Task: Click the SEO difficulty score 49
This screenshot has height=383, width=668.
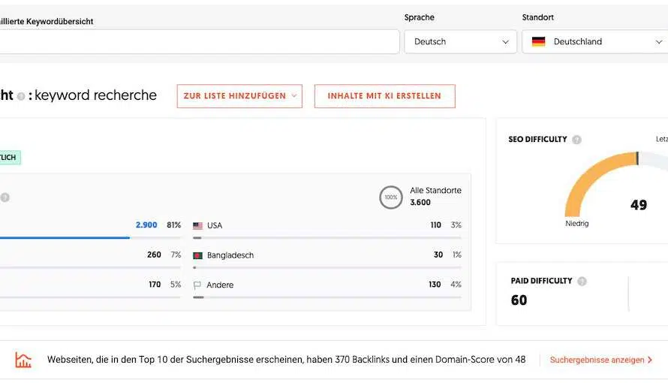Action: (x=639, y=205)
